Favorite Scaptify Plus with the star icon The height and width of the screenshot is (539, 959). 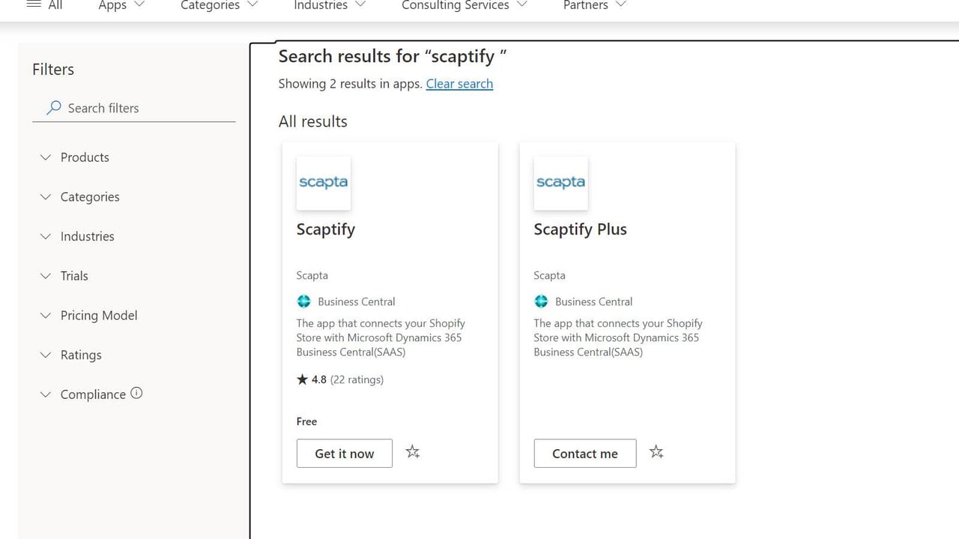coord(656,452)
